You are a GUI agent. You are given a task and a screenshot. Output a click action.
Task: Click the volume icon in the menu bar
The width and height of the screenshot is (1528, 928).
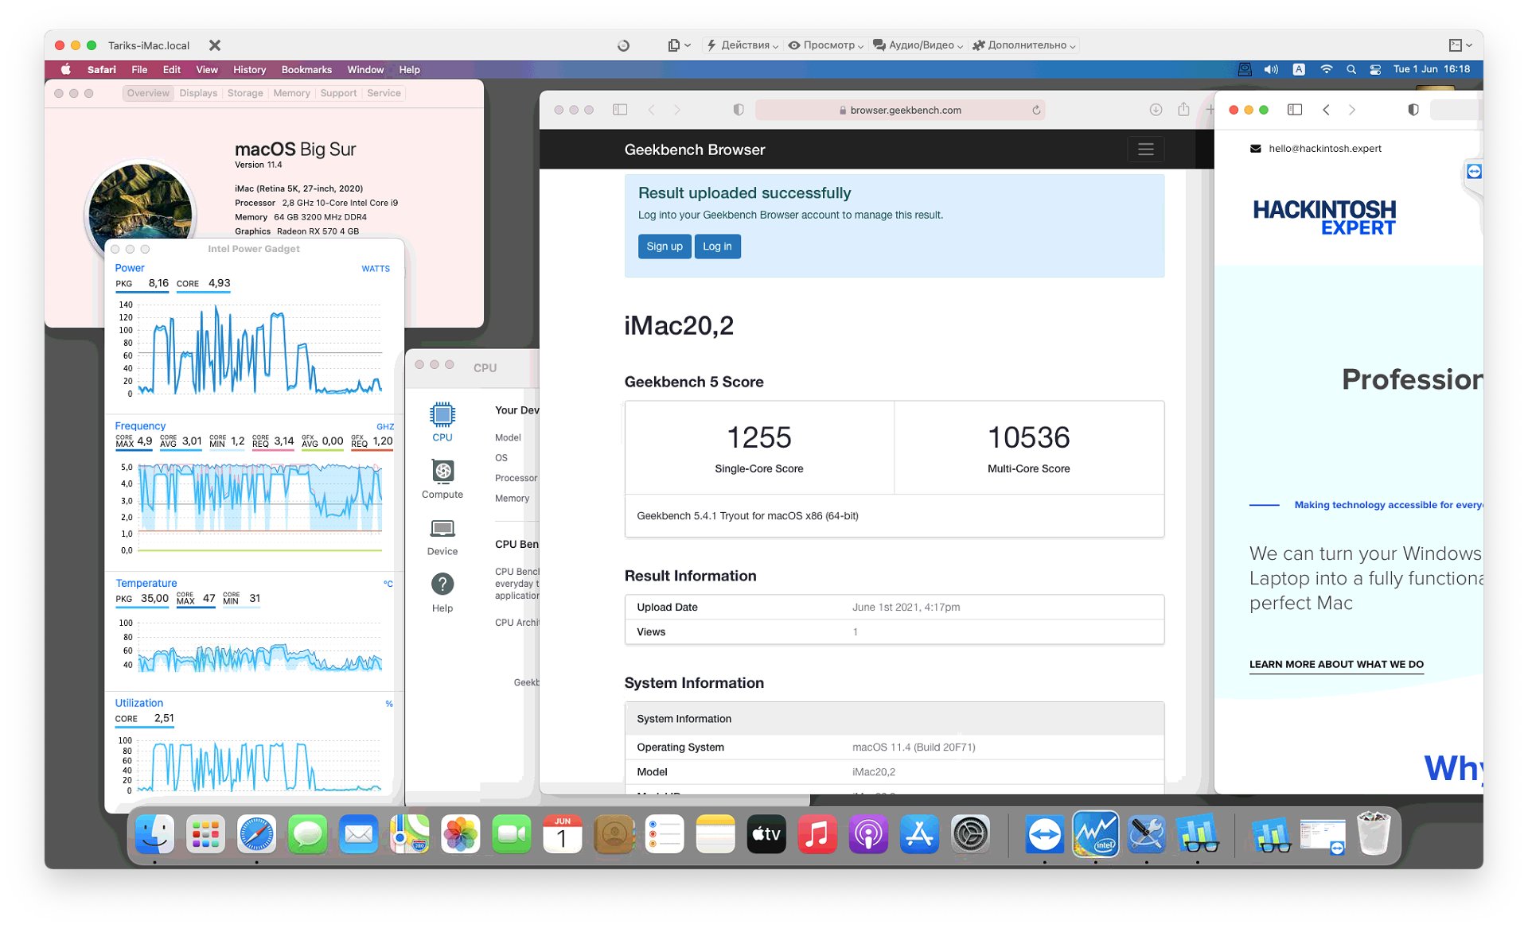(1271, 70)
